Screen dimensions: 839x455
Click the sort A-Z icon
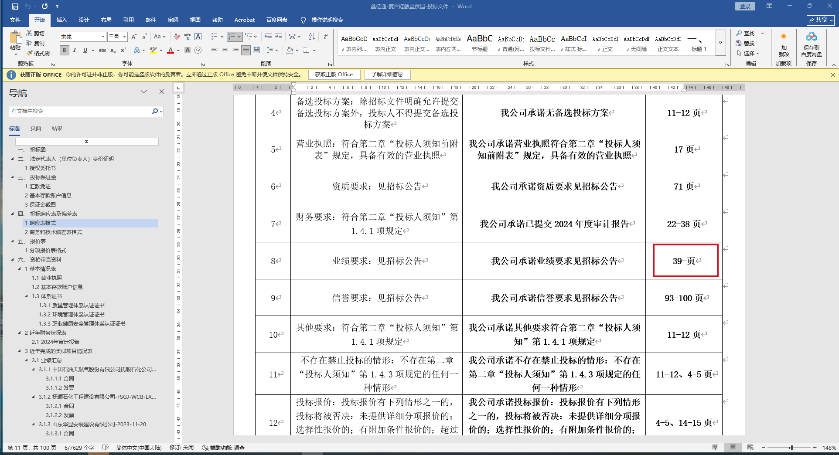(x=312, y=37)
